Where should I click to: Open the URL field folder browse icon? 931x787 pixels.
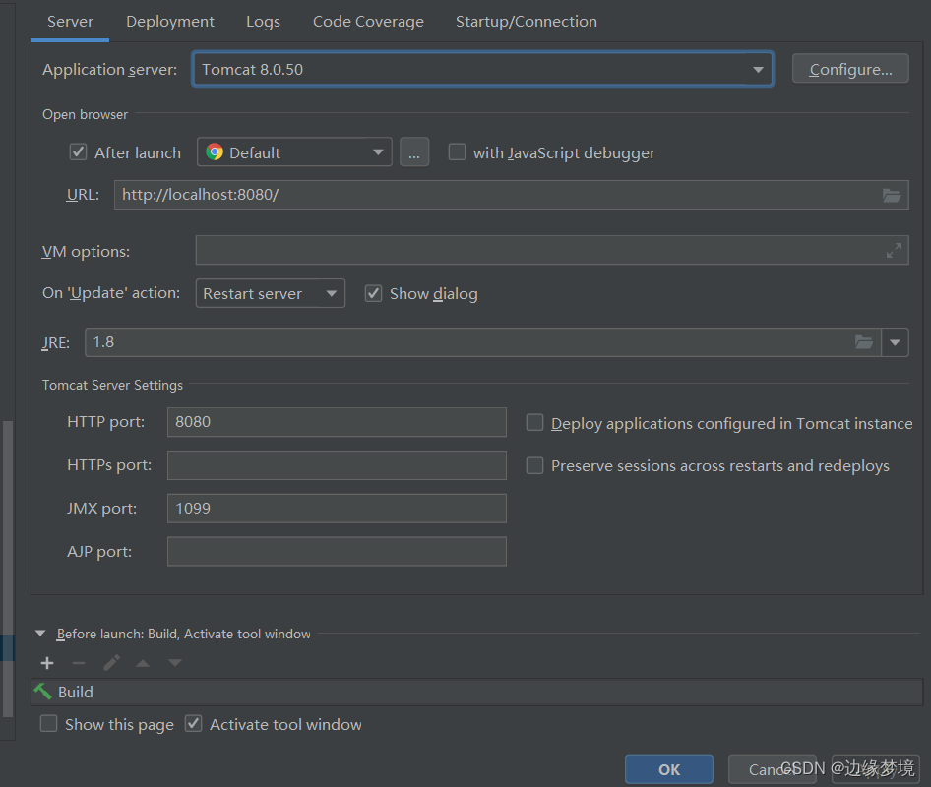(892, 195)
